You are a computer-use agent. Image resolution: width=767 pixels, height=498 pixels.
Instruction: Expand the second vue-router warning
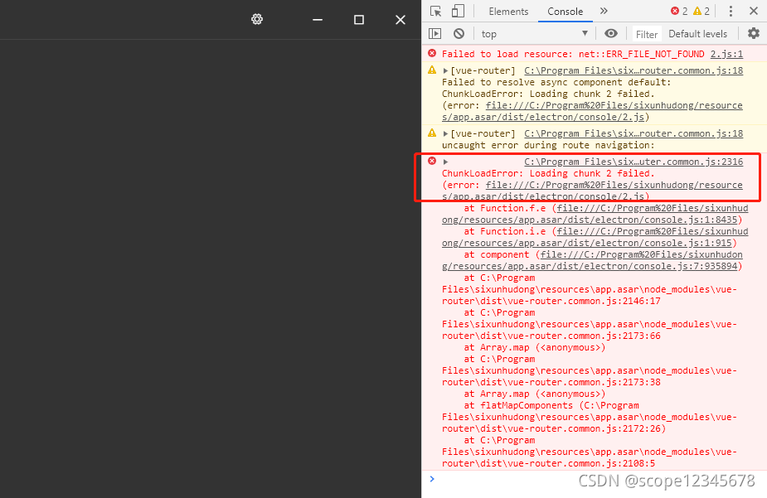click(x=445, y=133)
